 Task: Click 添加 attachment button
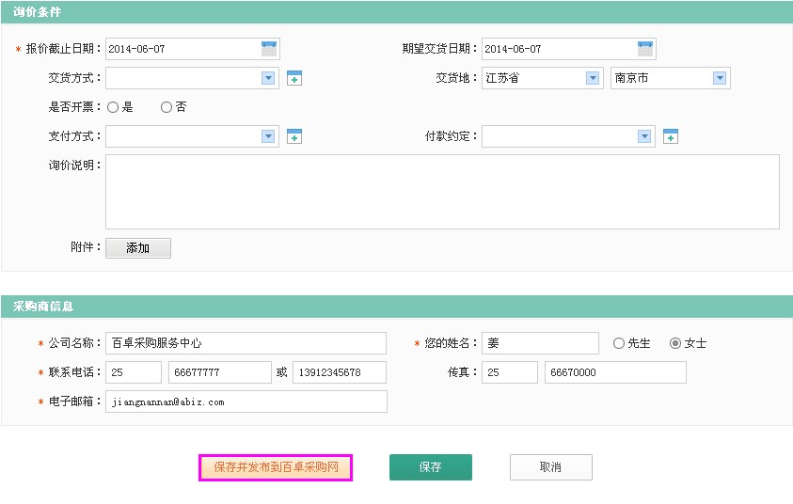click(x=137, y=248)
